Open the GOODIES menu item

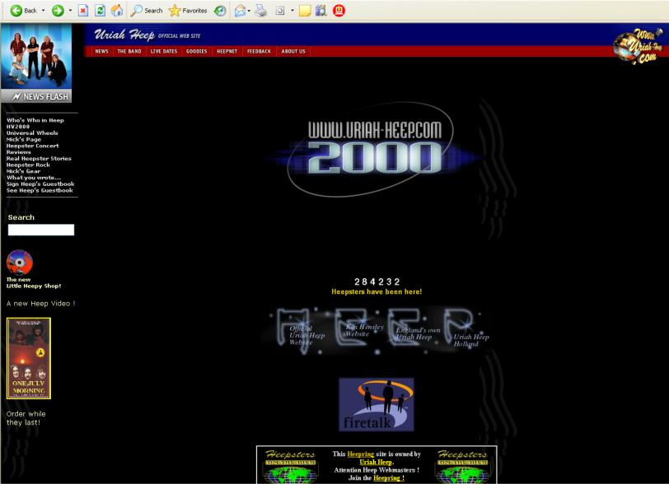pos(197,51)
